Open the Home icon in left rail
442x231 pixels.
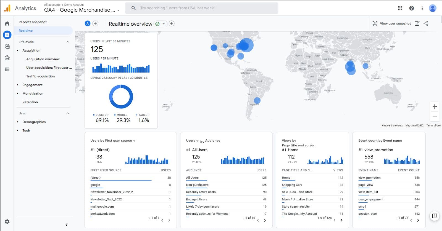(x=7, y=23)
